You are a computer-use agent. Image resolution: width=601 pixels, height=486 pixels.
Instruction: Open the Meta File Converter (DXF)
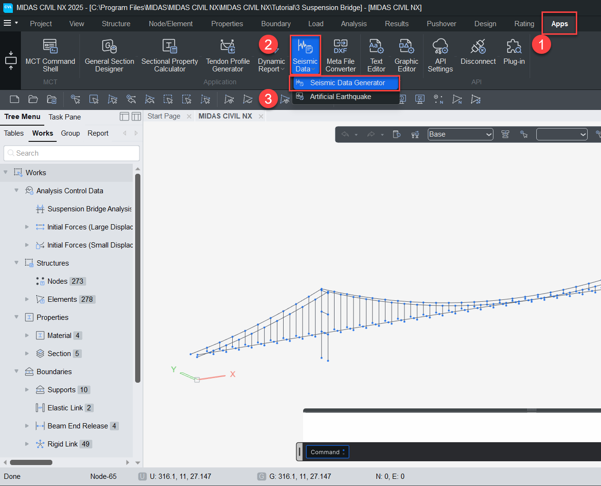pos(341,55)
